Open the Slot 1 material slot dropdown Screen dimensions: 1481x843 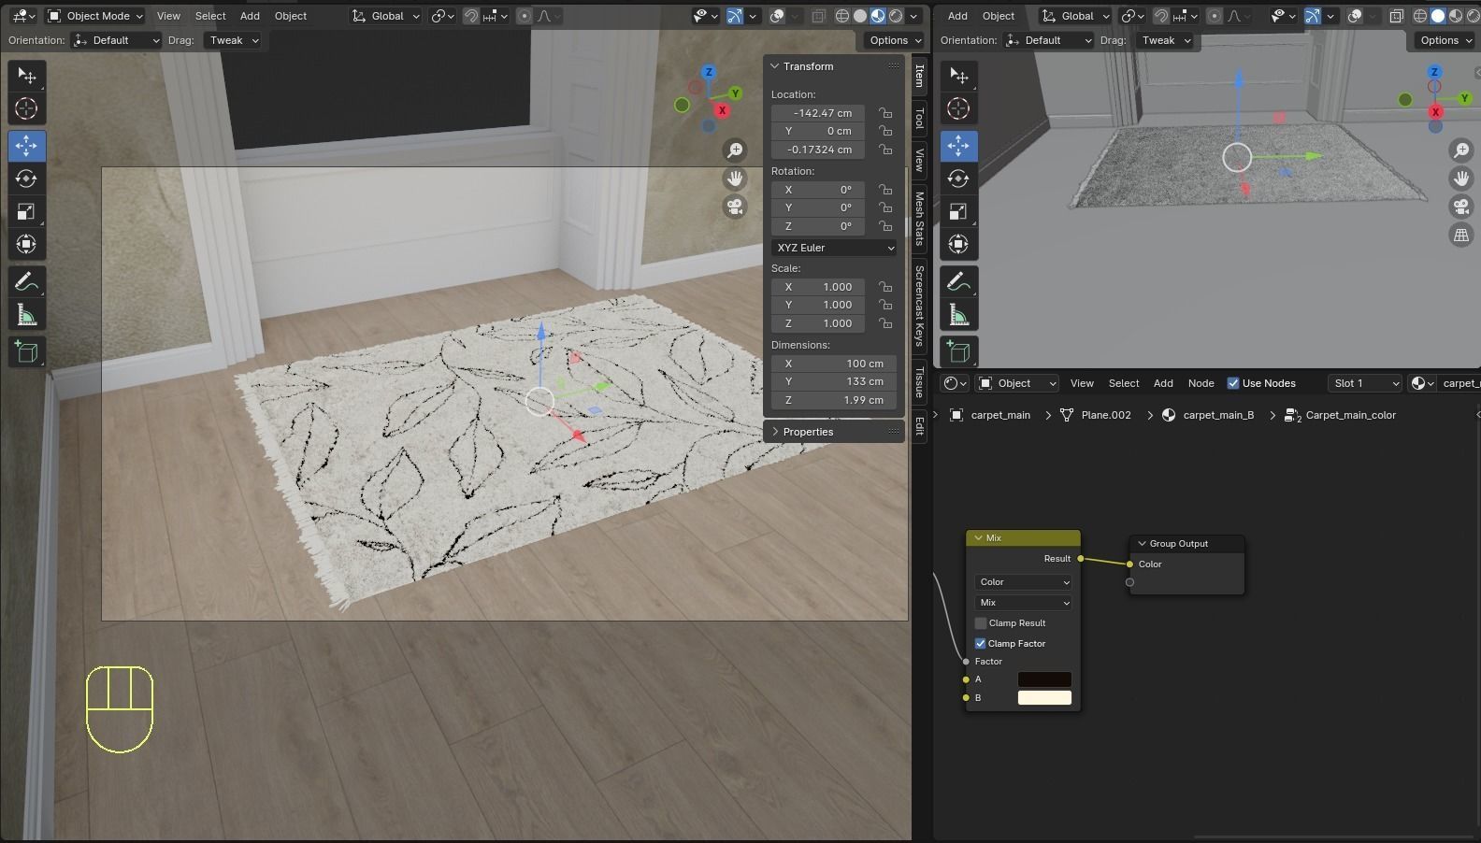coord(1365,383)
